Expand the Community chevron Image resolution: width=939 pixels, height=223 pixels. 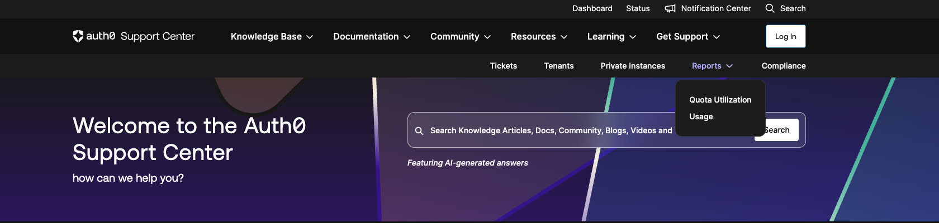click(487, 37)
